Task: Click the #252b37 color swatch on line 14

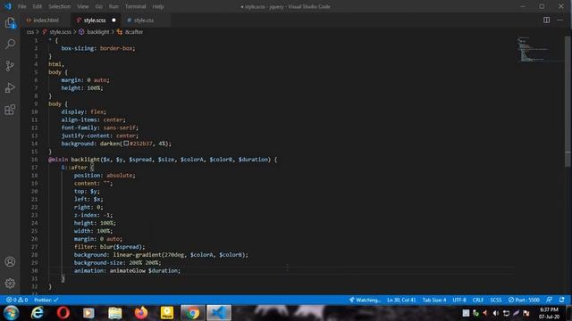Action: click(126, 144)
